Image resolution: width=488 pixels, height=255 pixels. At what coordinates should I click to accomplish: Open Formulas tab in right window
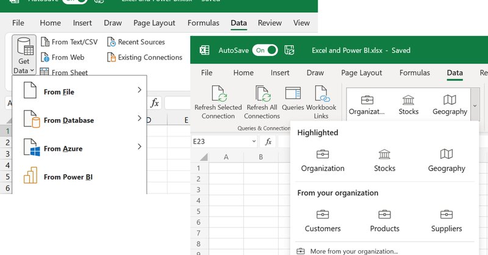[x=415, y=72]
